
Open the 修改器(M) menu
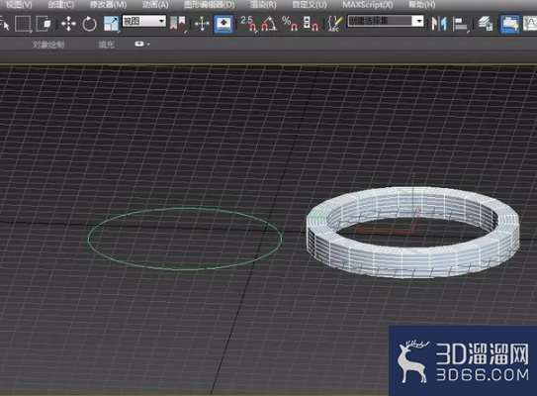(x=108, y=5)
